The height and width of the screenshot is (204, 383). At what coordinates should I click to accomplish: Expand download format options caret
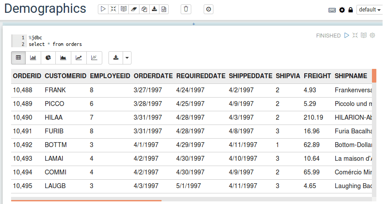[127, 57]
